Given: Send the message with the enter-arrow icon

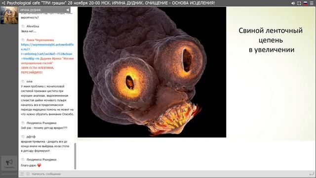Looking at the screenshot, I should [x=312, y=174].
